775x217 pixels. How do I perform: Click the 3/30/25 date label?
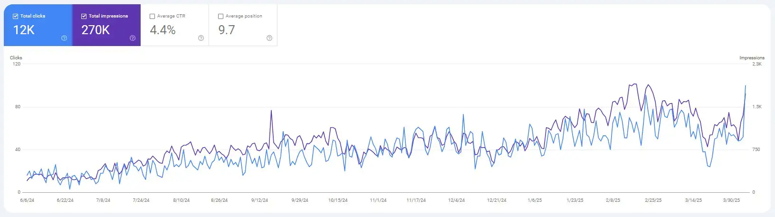[731, 200]
